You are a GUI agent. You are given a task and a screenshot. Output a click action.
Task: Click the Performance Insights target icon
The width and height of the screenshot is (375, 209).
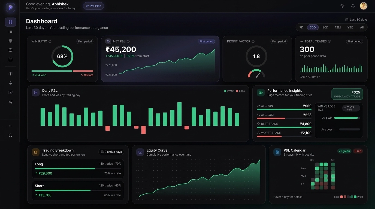coord(261,93)
